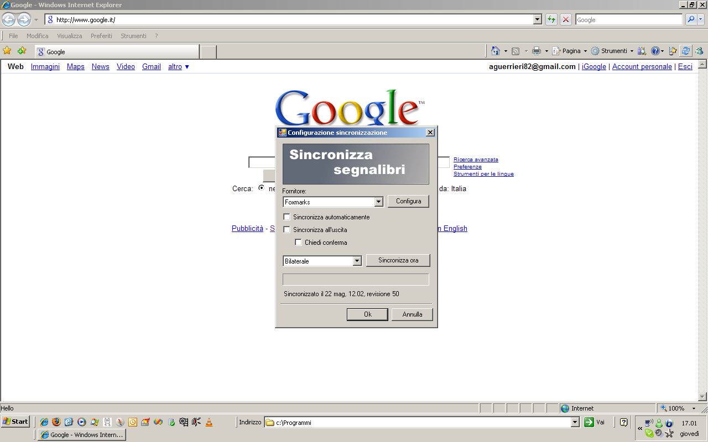This screenshot has width=708, height=442.
Task: Click the magnifier Search button
Action: (691, 19)
